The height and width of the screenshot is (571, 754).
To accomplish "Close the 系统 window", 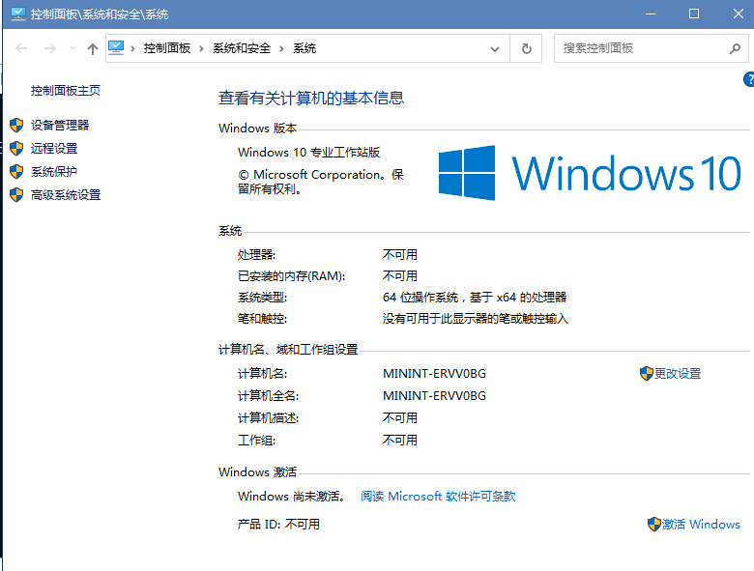I will [739, 14].
